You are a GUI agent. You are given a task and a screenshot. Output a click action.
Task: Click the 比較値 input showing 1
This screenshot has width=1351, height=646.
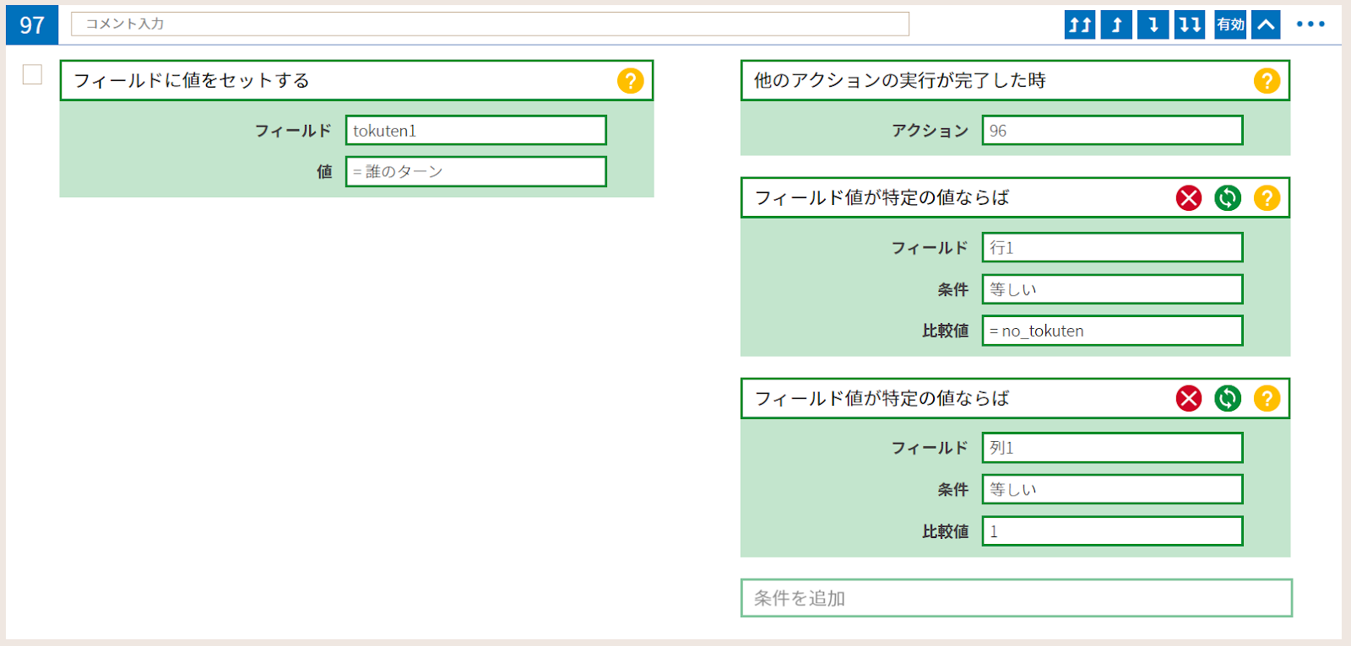pyautogui.click(x=1112, y=531)
